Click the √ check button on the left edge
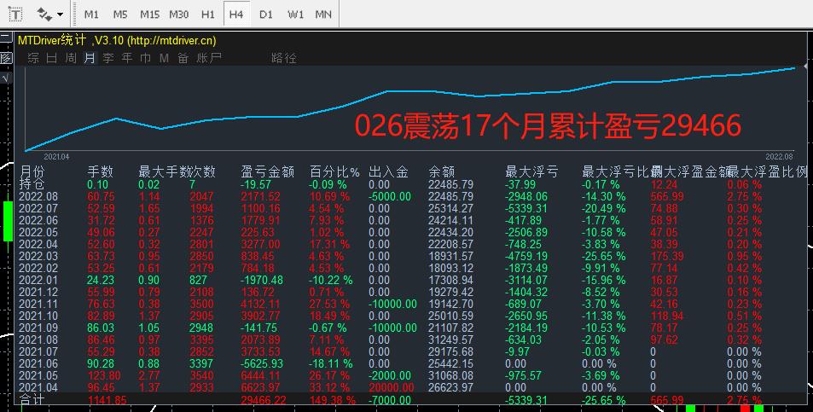This screenshot has height=412, width=813. coord(6,78)
